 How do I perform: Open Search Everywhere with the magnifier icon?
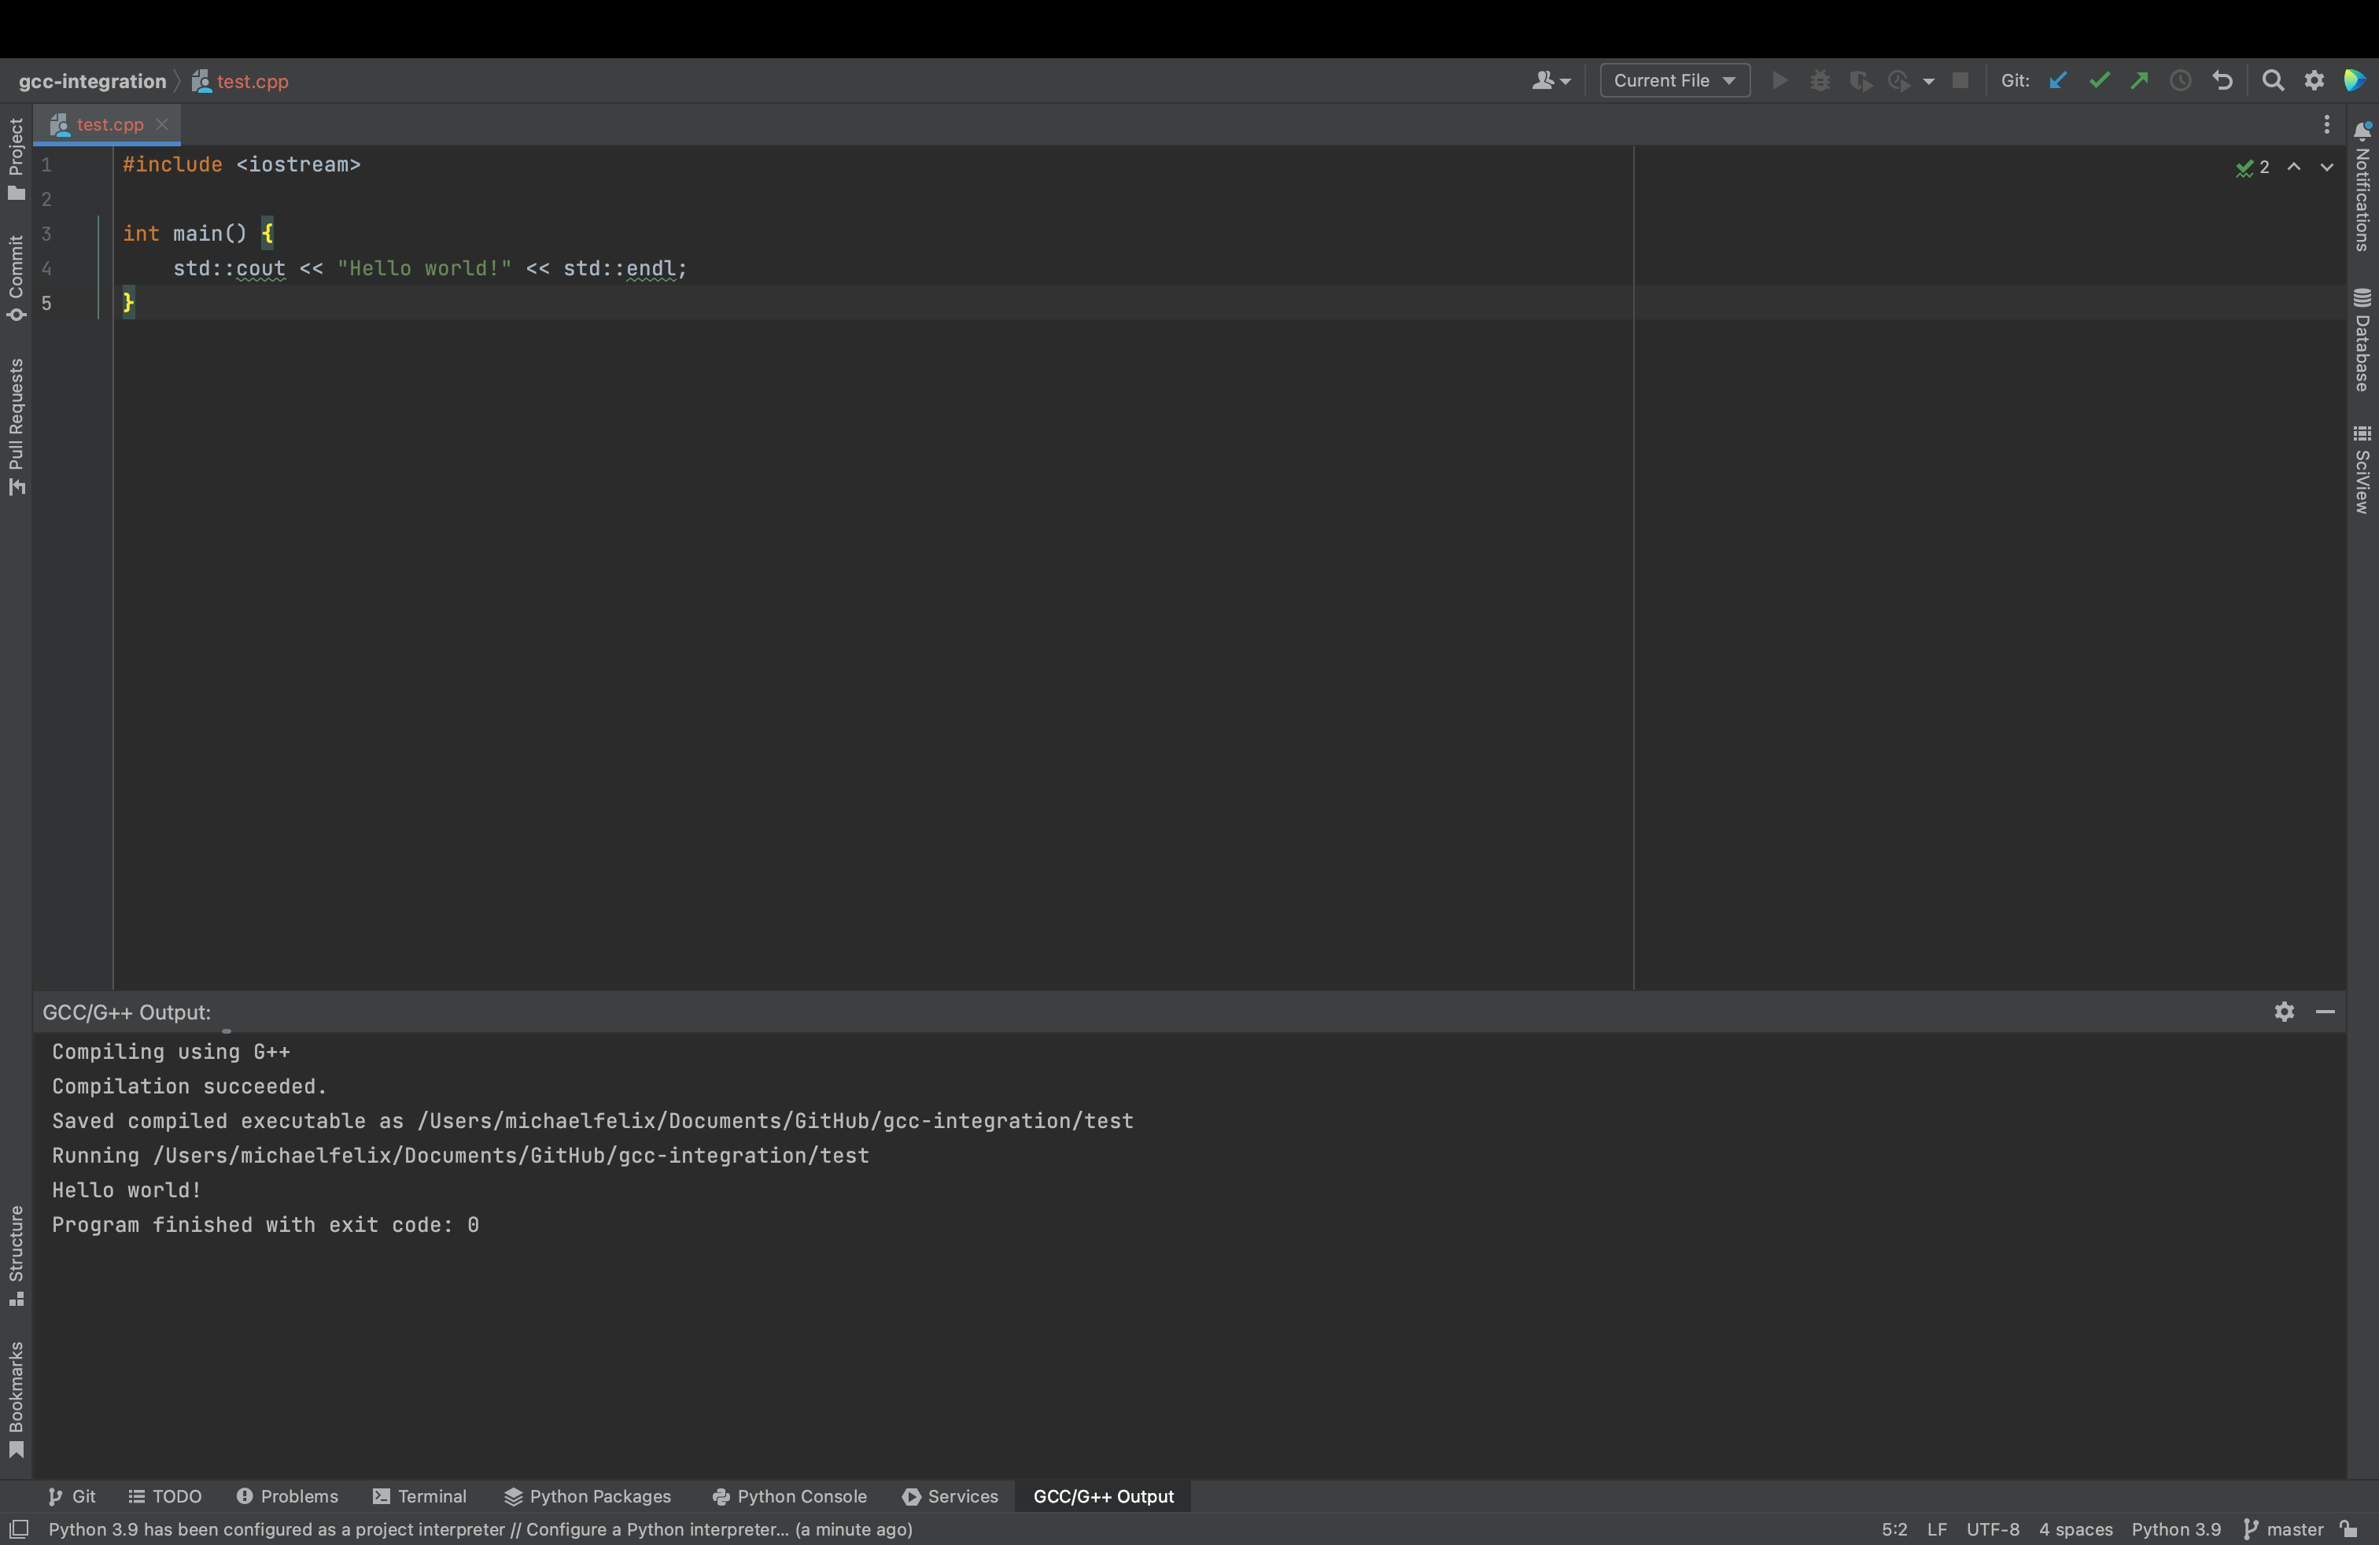click(2274, 81)
